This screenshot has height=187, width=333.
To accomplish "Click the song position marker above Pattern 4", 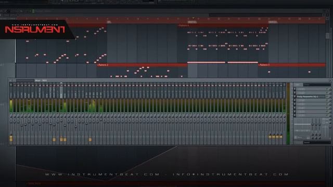I will (x=193, y=18).
